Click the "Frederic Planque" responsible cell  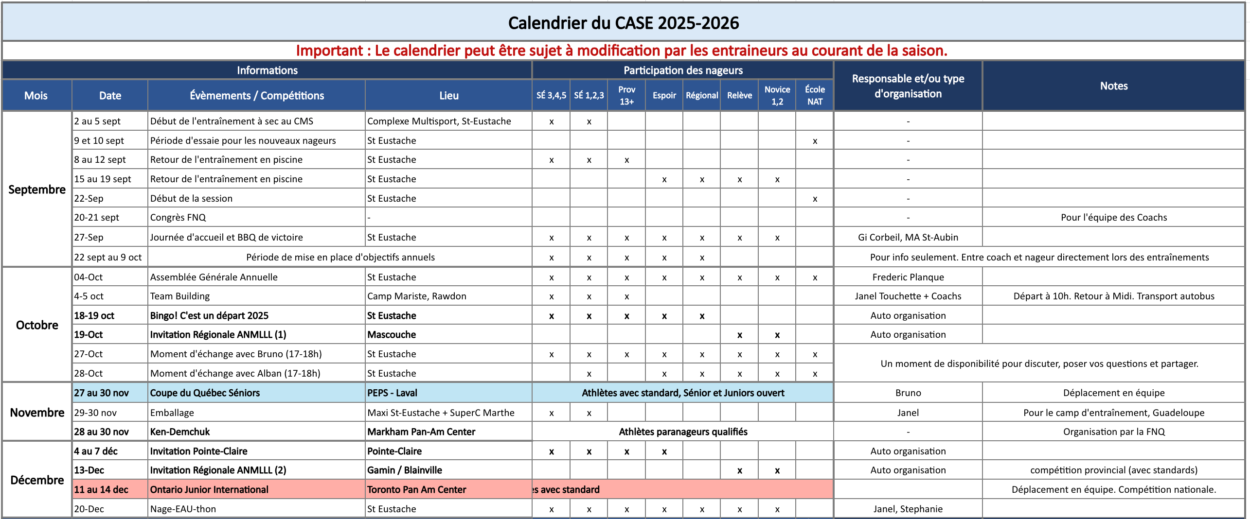(908, 277)
